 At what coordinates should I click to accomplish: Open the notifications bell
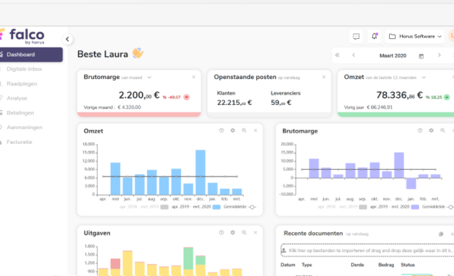[x=374, y=36]
